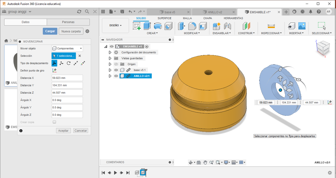This screenshot has height=178, width=336.
Task: Select the Create Sketch tool icon
Action: point(137,26)
